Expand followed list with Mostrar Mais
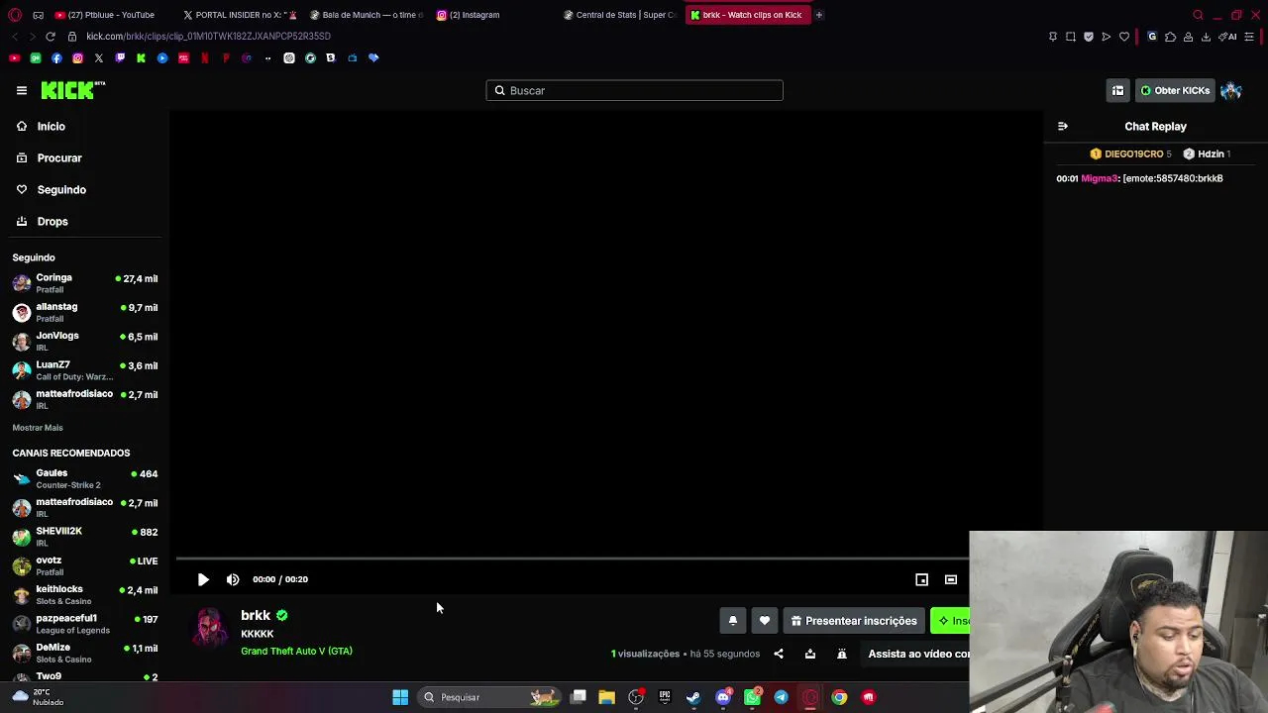Image resolution: width=1268 pixels, height=713 pixels. (x=38, y=428)
